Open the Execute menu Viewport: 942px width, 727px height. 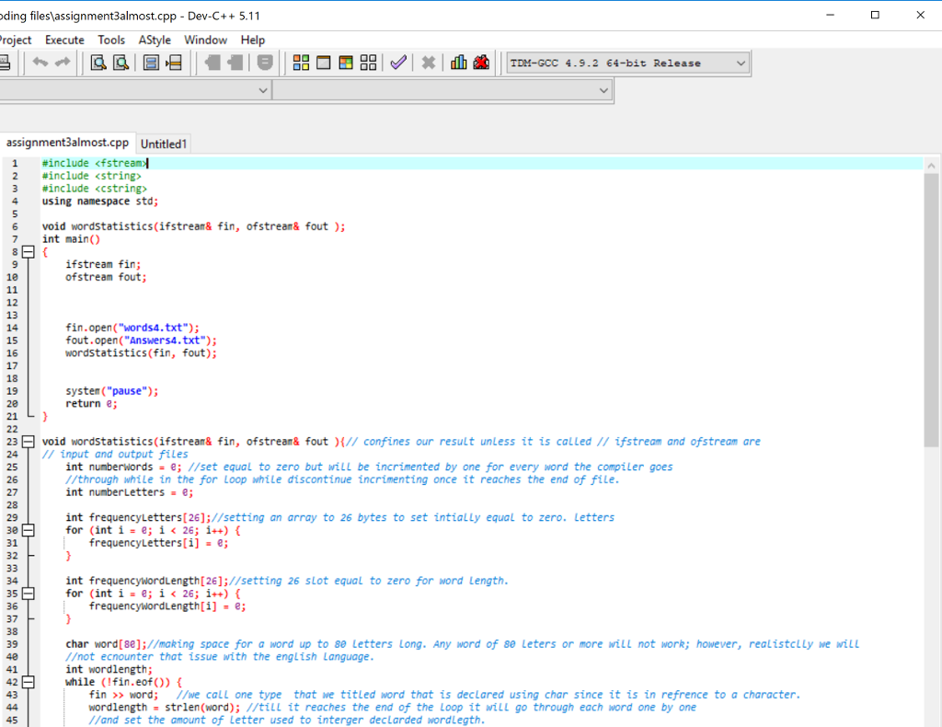click(64, 40)
